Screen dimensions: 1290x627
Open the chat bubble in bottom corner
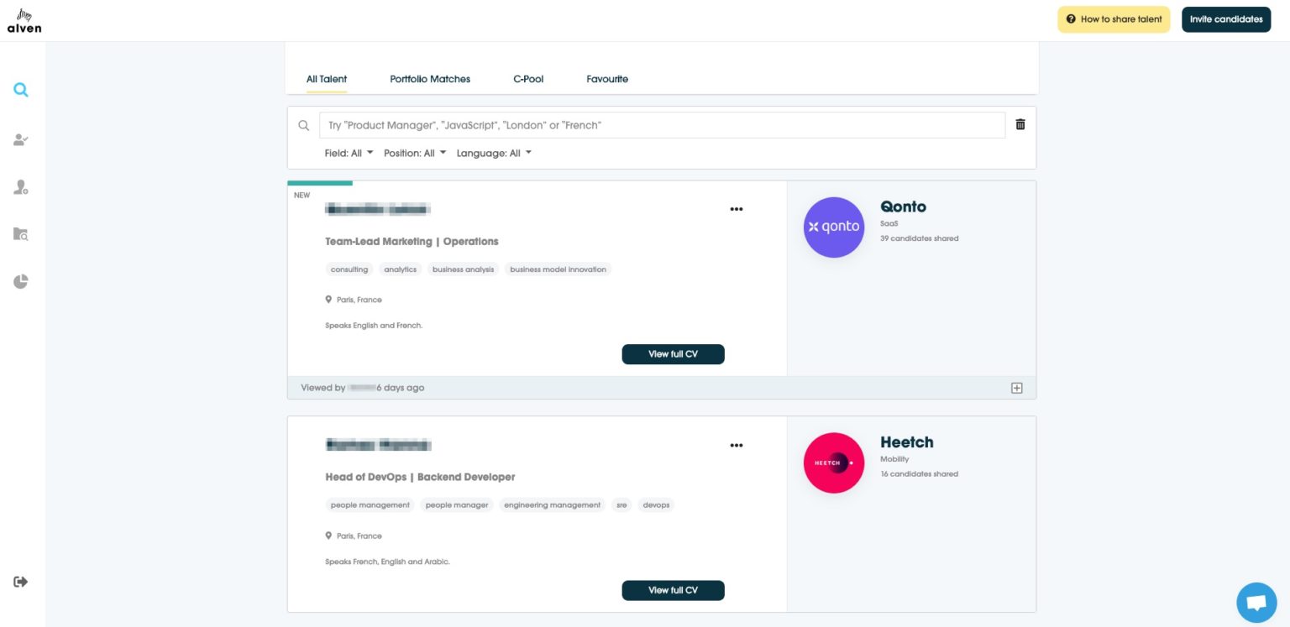[x=1256, y=602]
